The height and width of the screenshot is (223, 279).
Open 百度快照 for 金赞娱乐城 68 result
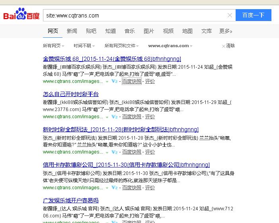click(x=132, y=81)
